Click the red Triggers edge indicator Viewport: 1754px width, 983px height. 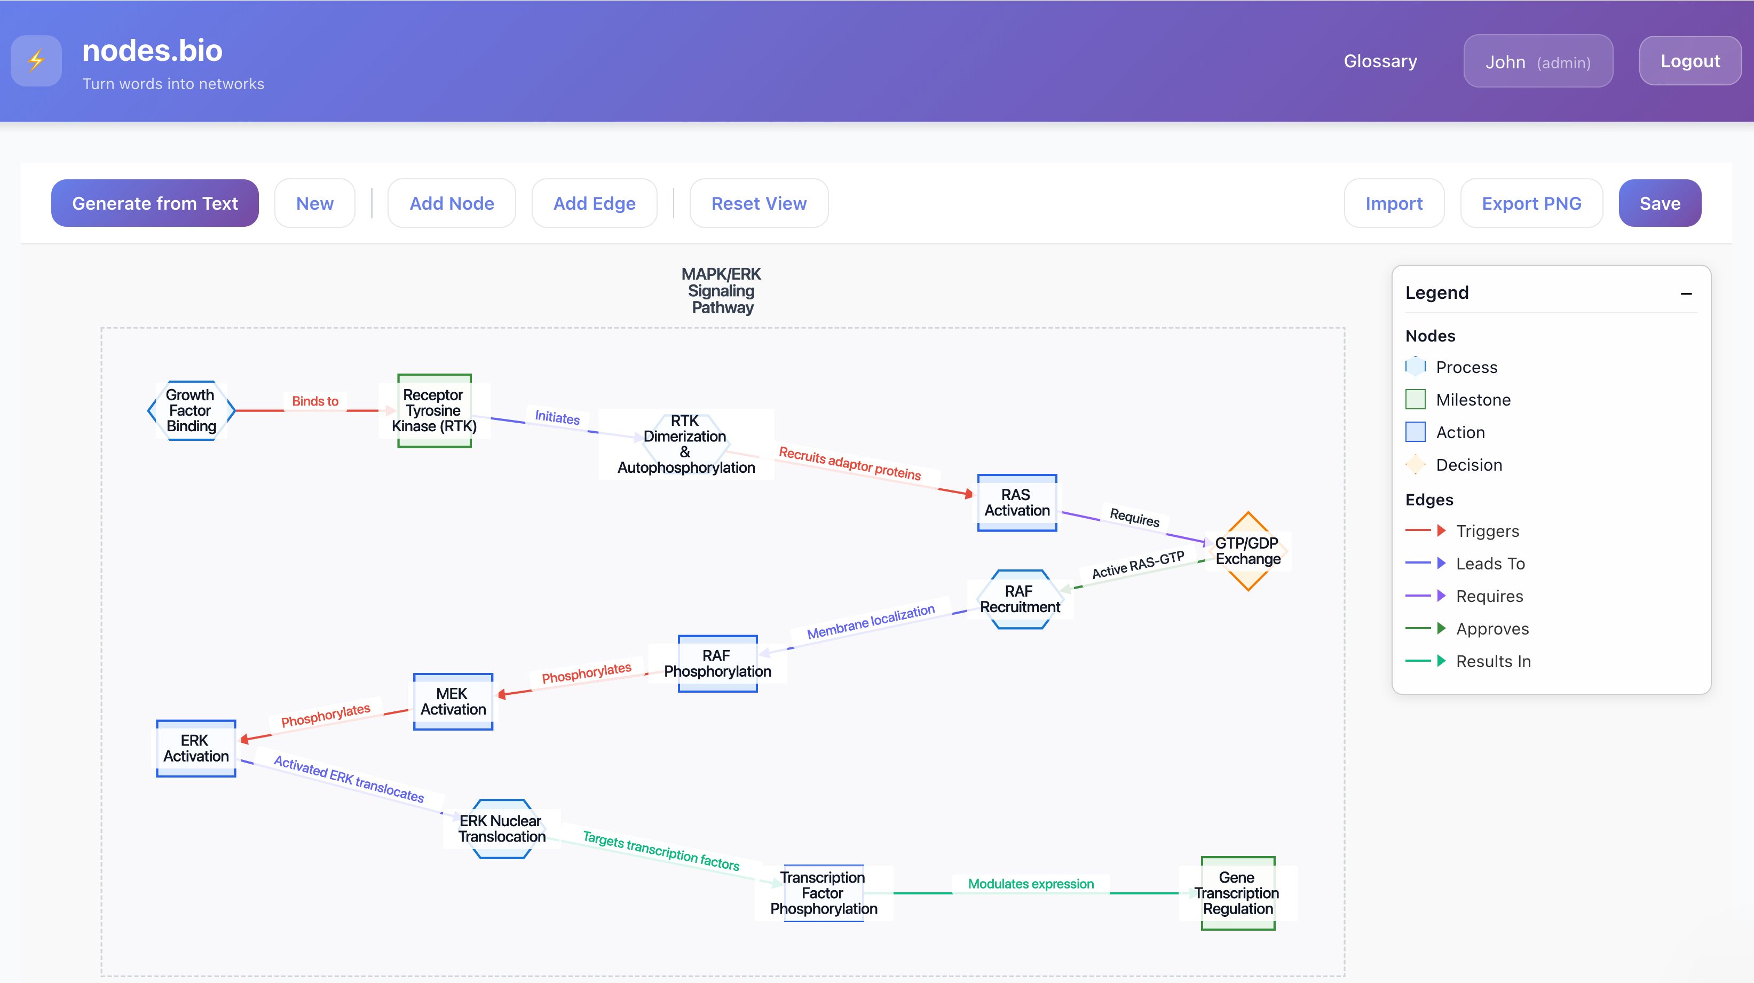pos(1425,530)
